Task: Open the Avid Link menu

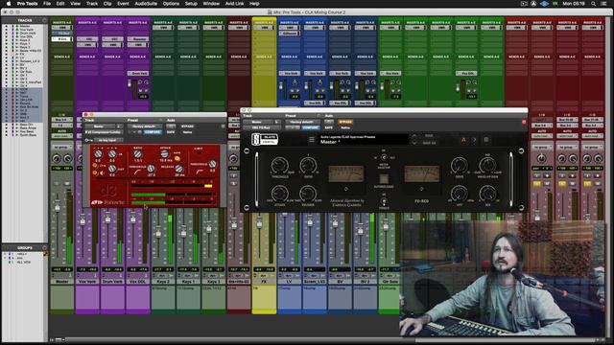Action: coord(234,4)
